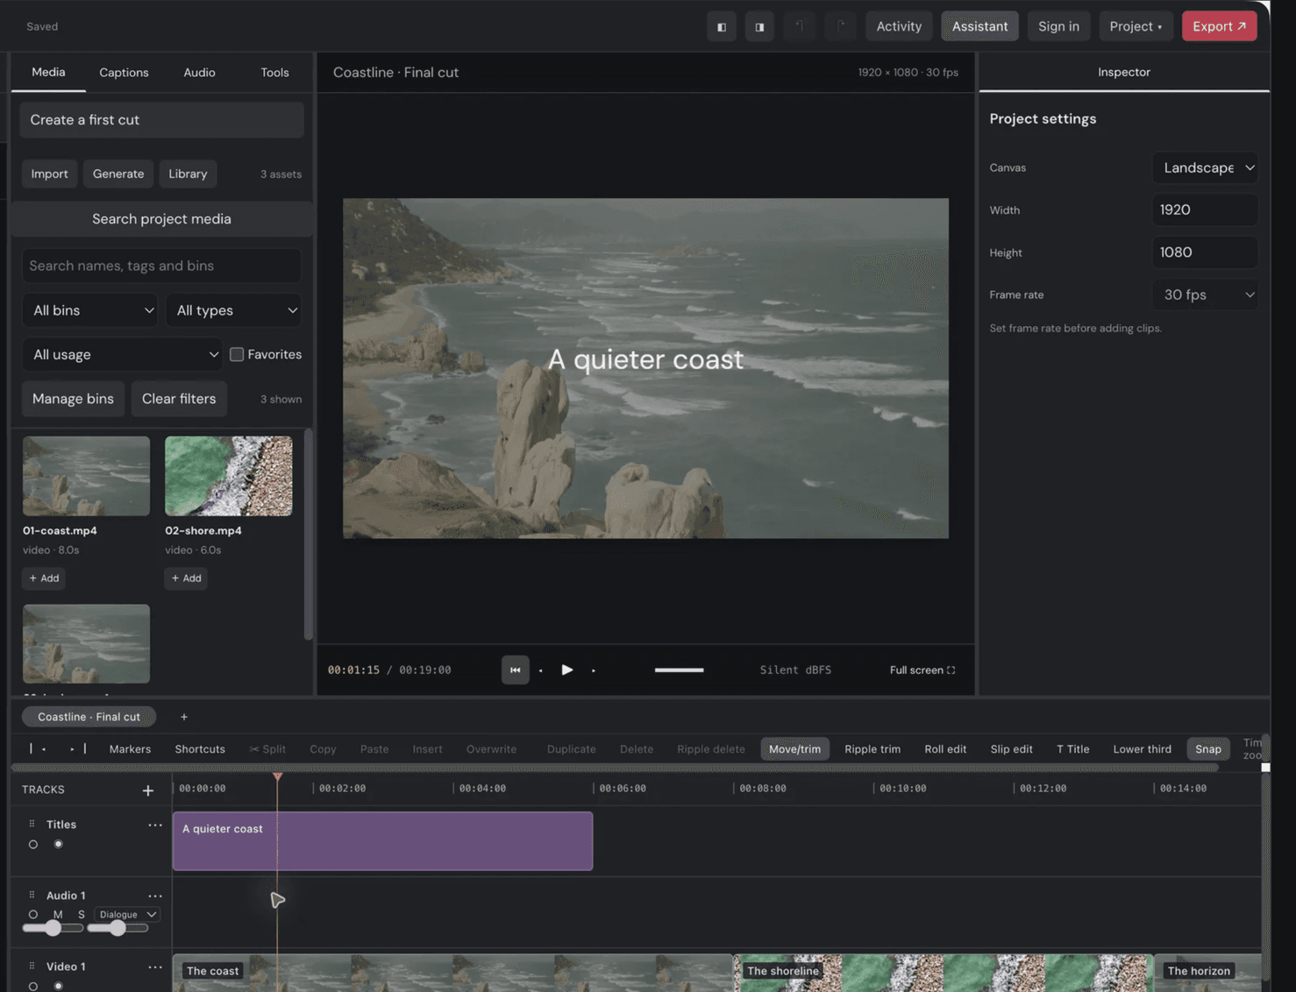Toggle Audio 1 lock circle
The height and width of the screenshot is (992, 1296).
pos(33,914)
